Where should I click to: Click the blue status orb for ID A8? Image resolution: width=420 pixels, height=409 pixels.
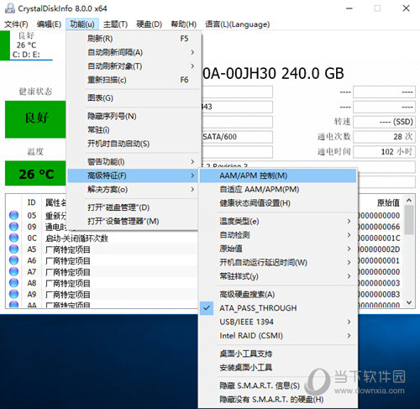point(13,283)
